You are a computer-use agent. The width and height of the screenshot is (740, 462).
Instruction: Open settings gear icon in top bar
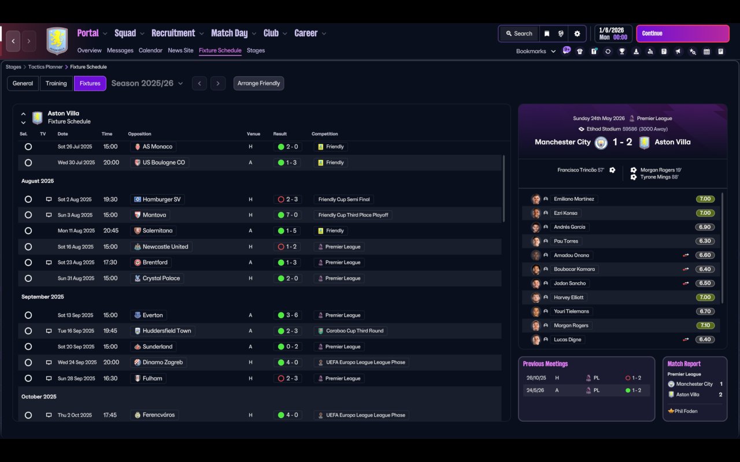(x=577, y=33)
